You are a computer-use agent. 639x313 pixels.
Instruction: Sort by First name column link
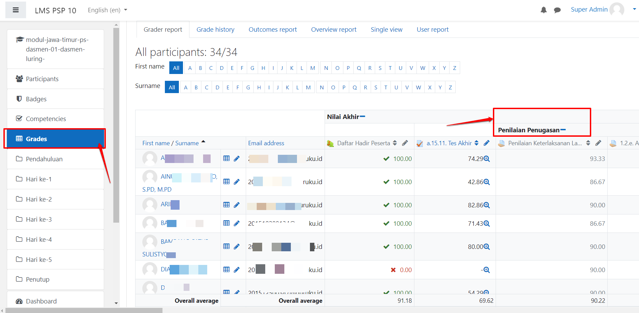156,143
